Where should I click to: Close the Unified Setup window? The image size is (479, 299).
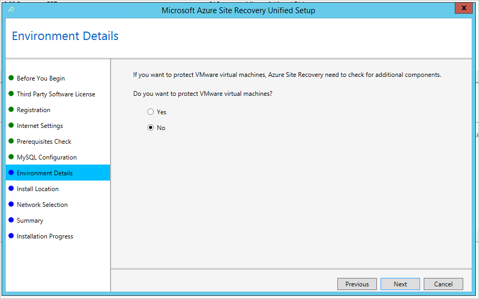click(464, 8)
